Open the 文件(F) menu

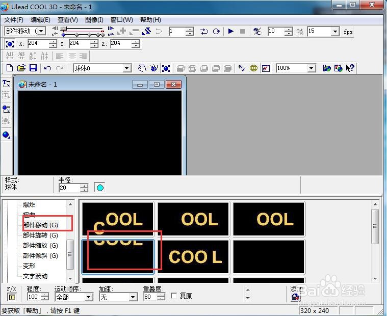click(14, 20)
